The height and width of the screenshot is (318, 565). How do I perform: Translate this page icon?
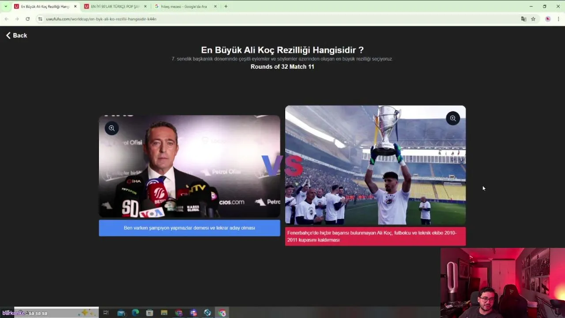coord(524,19)
